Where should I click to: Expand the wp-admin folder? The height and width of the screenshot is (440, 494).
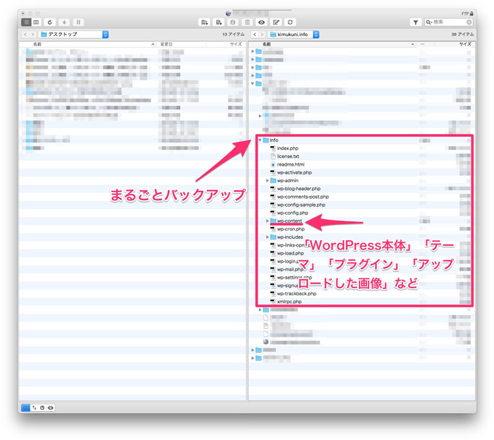(267, 180)
